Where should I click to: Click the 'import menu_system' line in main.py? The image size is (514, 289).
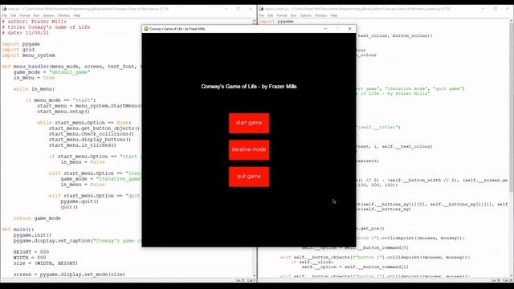(29, 55)
